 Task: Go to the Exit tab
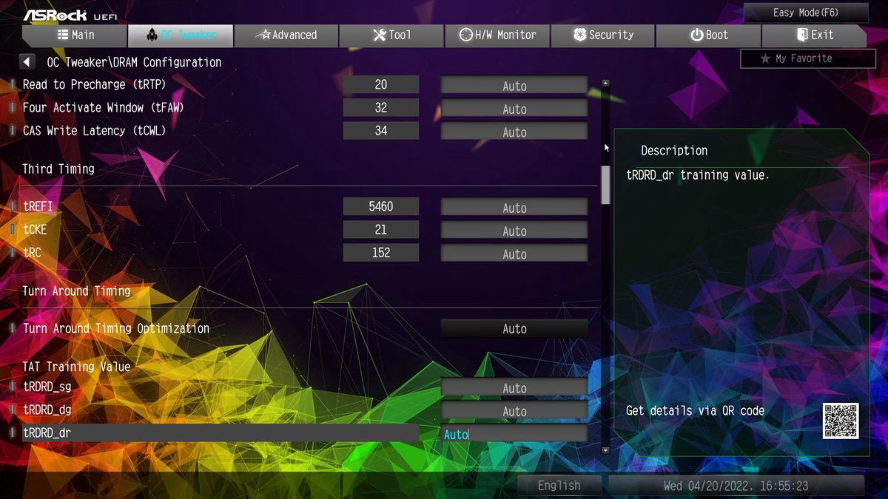pos(814,35)
